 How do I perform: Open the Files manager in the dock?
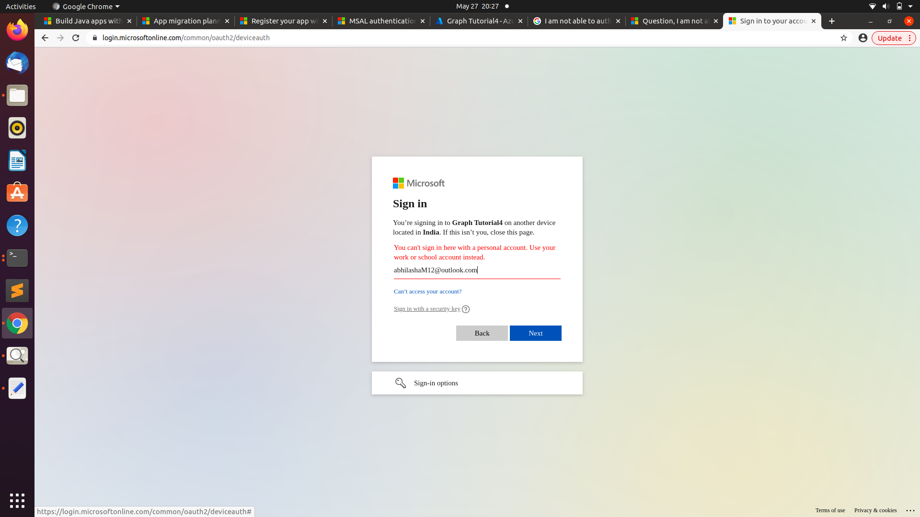[x=17, y=95]
